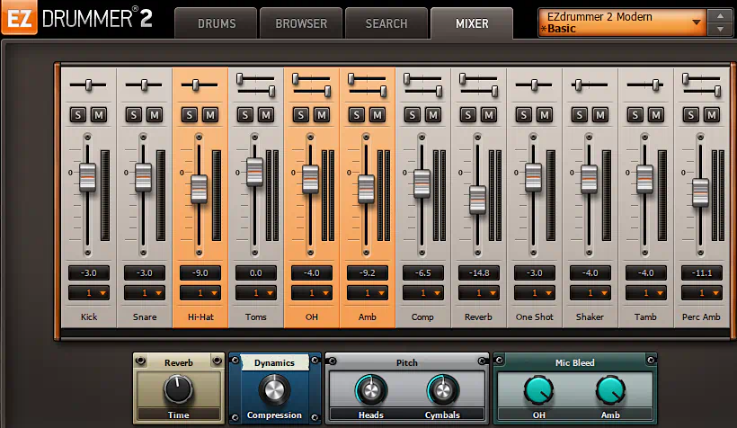737x428 pixels.
Task: Click the Mic Bleed OH knob
Action: point(538,390)
